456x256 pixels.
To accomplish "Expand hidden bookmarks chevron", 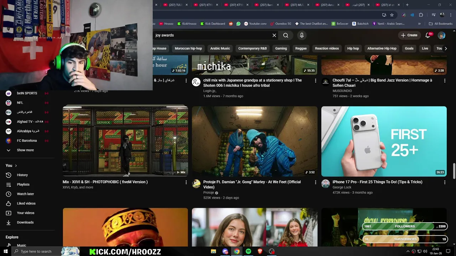I will click(x=419, y=24).
